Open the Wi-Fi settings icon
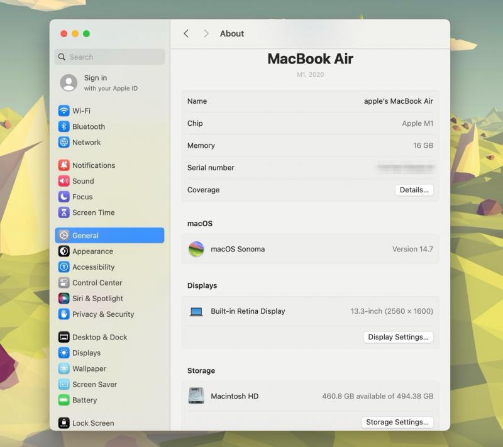This screenshot has height=447, width=503. click(64, 111)
